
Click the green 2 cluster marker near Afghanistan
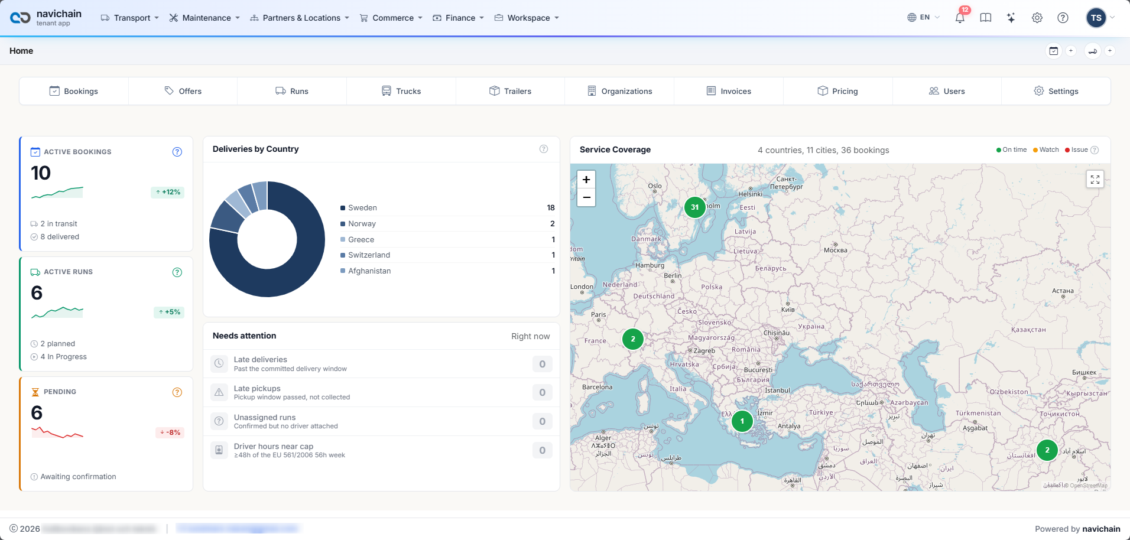coord(1047,450)
